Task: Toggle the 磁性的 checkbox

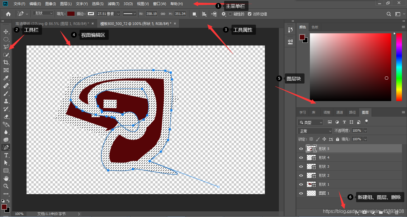Action: click(x=230, y=14)
